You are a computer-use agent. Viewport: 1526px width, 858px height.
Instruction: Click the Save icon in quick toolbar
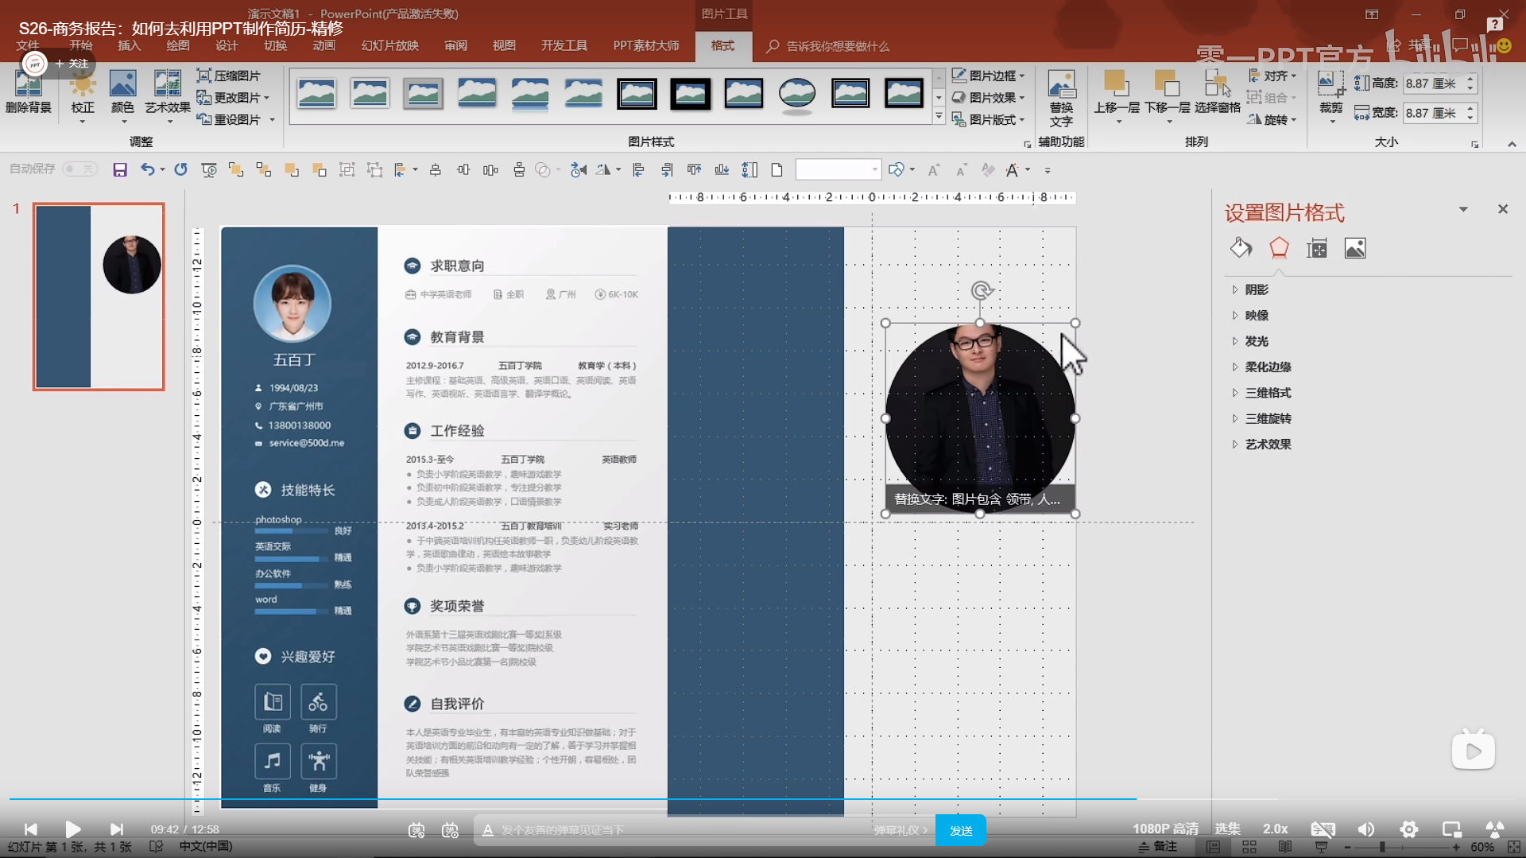point(120,169)
